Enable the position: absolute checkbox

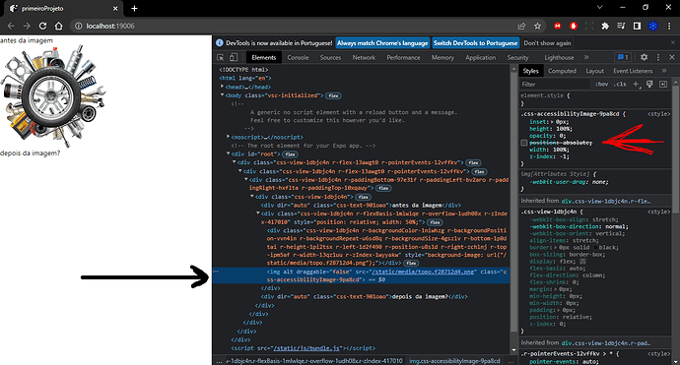point(524,143)
